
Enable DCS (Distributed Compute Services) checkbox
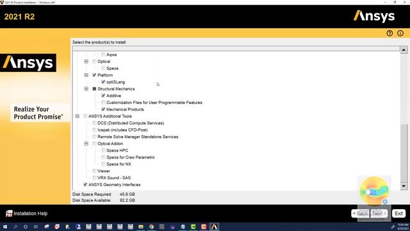pyautogui.click(x=94, y=123)
